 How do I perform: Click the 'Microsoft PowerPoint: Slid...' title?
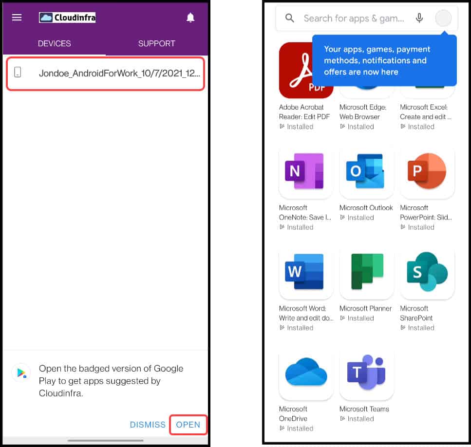tap(426, 212)
